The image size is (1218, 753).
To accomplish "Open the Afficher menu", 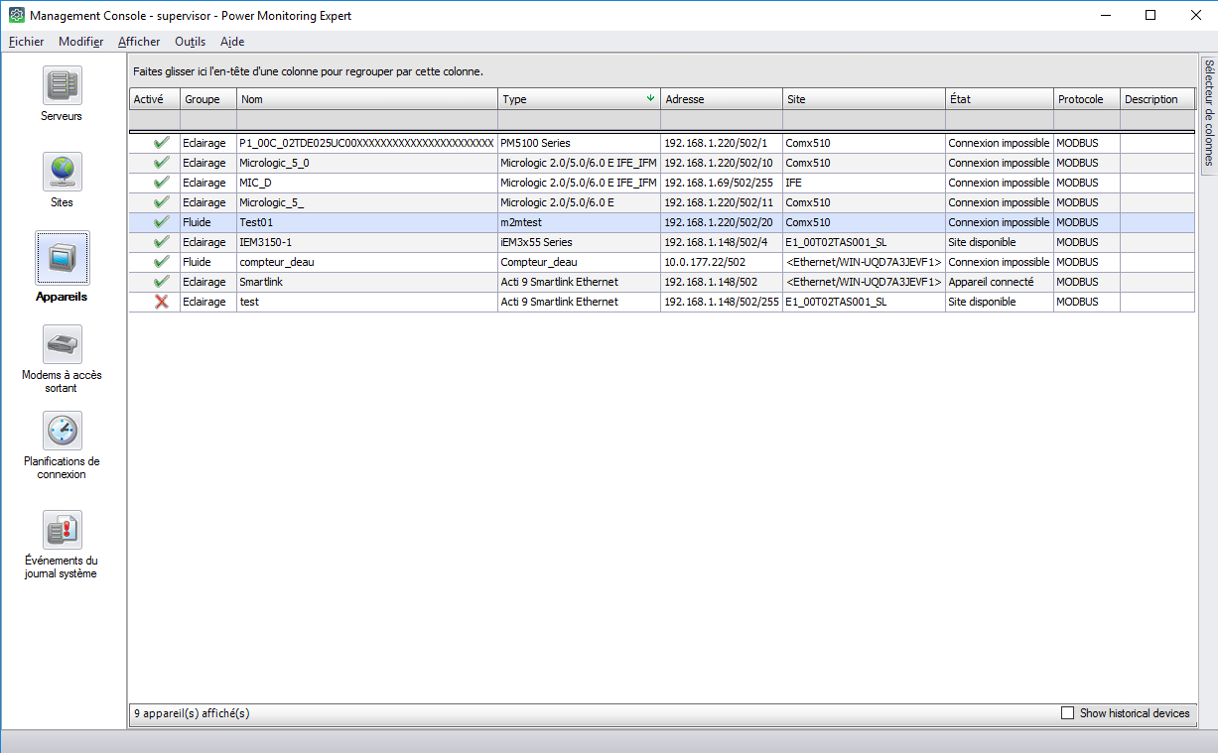I will point(139,42).
